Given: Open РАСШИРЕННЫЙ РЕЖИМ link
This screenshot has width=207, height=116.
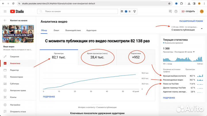Looking at the screenshot, I should tap(191, 21).
